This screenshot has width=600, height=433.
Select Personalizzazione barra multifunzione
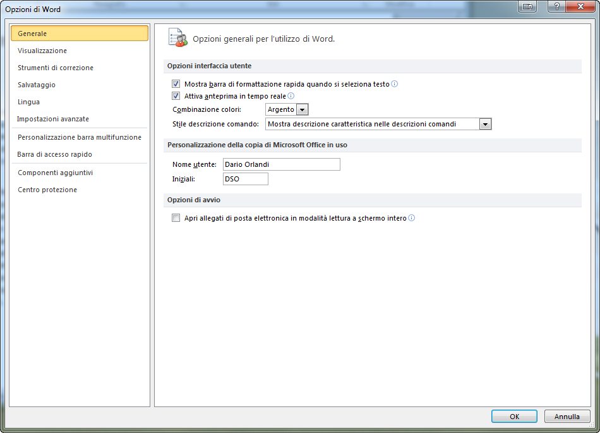(80, 137)
